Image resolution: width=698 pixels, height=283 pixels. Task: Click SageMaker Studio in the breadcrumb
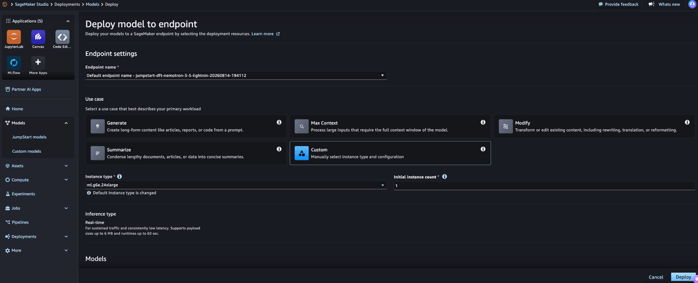pos(32,4)
